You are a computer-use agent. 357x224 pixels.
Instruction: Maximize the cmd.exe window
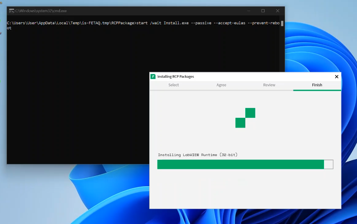pos(263,11)
